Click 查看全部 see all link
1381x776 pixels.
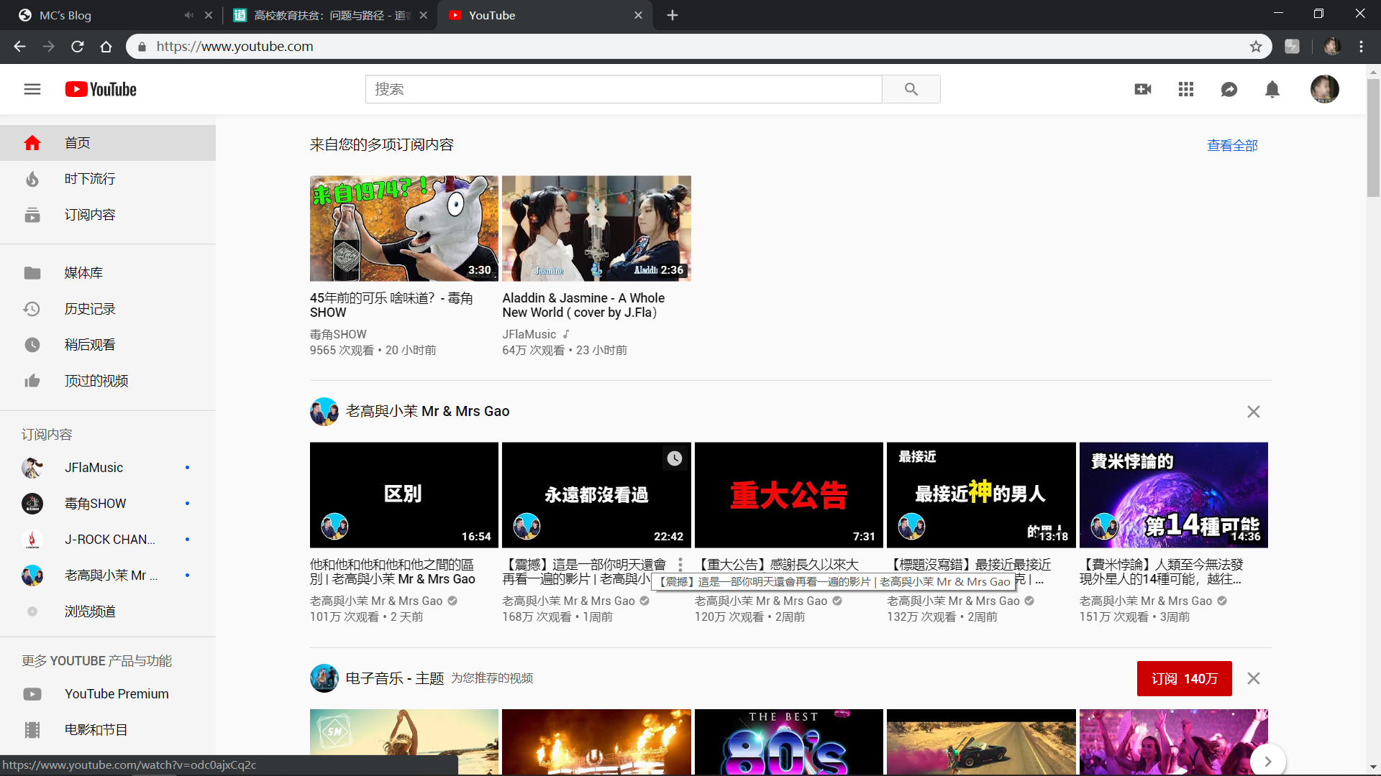pos(1232,145)
